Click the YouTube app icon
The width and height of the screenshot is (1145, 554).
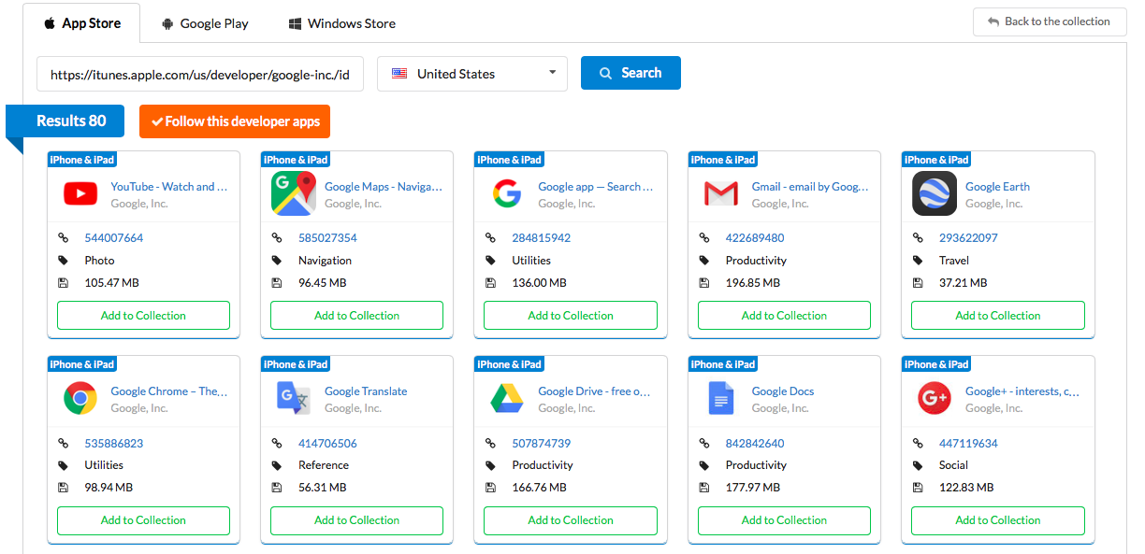click(80, 194)
